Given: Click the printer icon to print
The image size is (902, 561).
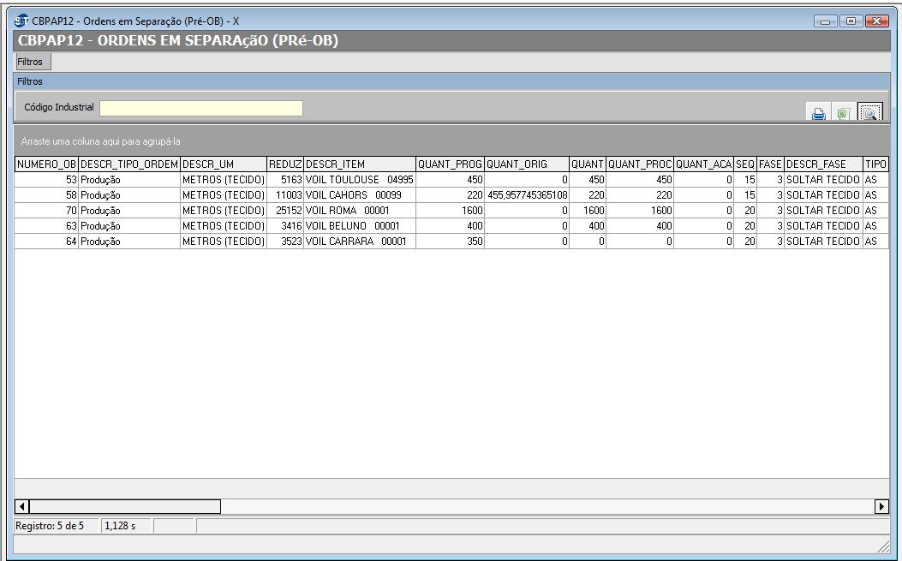Looking at the screenshot, I should pyautogui.click(x=819, y=114).
